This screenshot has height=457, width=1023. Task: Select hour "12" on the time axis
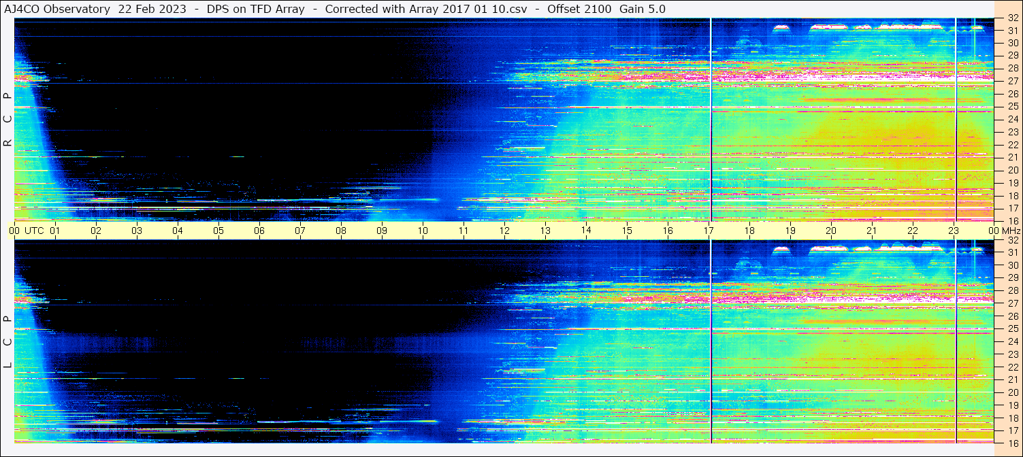point(504,231)
